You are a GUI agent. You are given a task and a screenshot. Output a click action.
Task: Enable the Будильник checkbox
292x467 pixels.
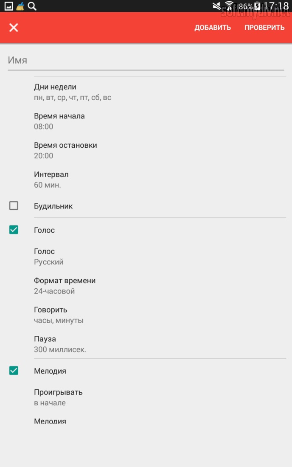coord(14,206)
